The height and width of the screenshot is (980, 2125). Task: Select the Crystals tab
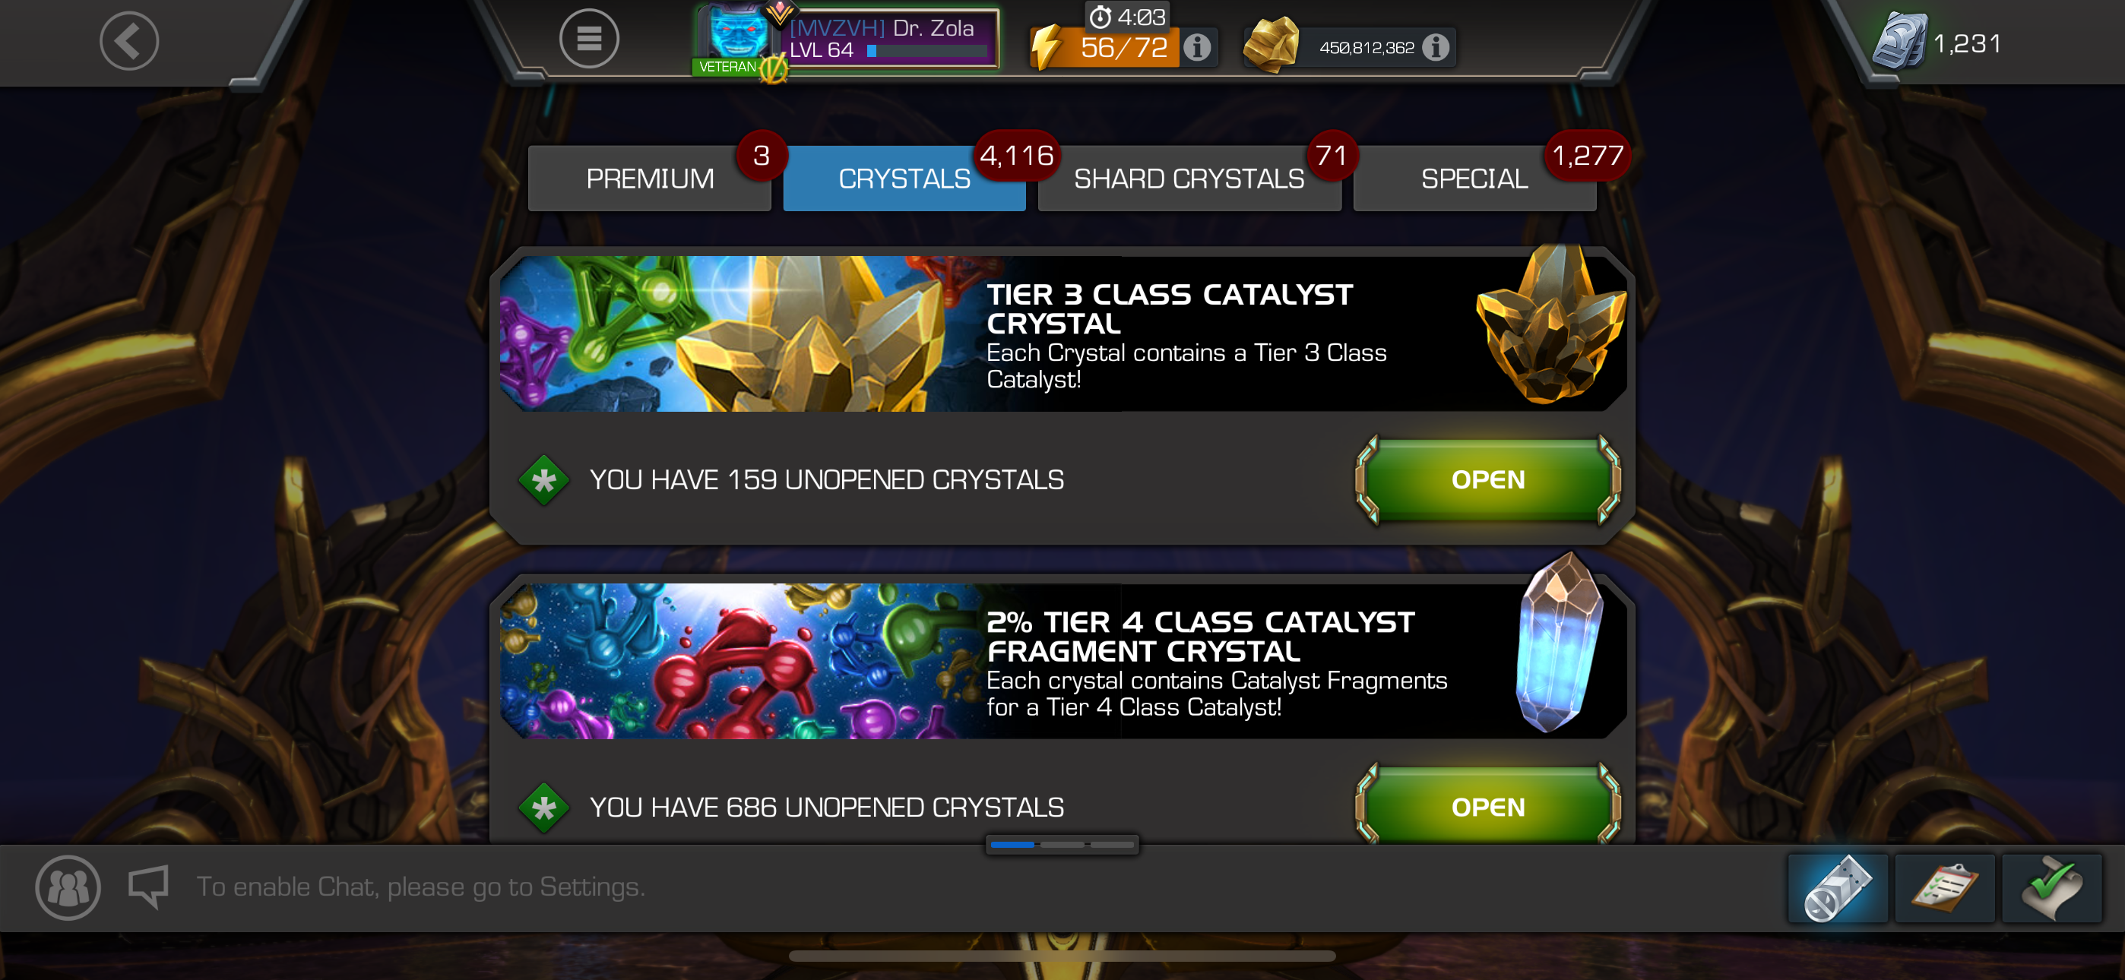click(904, 179)
